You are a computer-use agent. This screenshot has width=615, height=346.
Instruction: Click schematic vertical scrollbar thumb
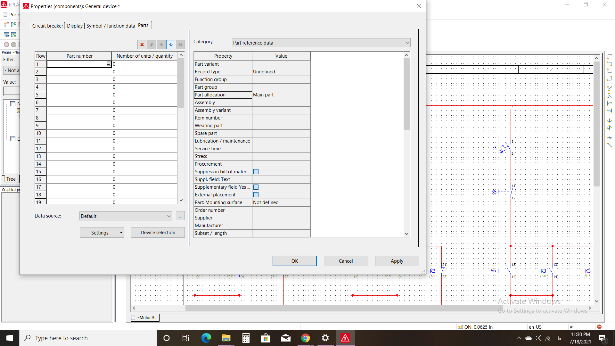tap(596, 124)
